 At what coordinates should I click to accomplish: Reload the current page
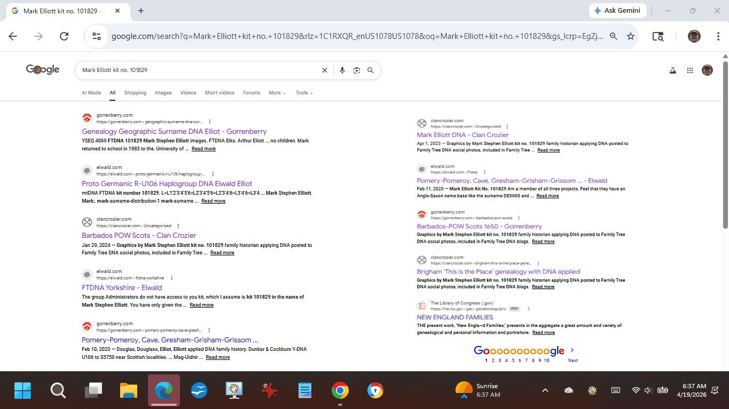coord(64,36)
